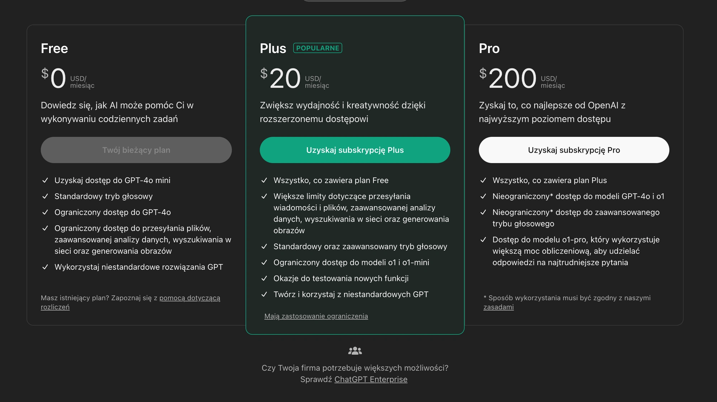
Task: Open the 'ChatGPT Enterprise' link
Action: [x=371, y=379]
